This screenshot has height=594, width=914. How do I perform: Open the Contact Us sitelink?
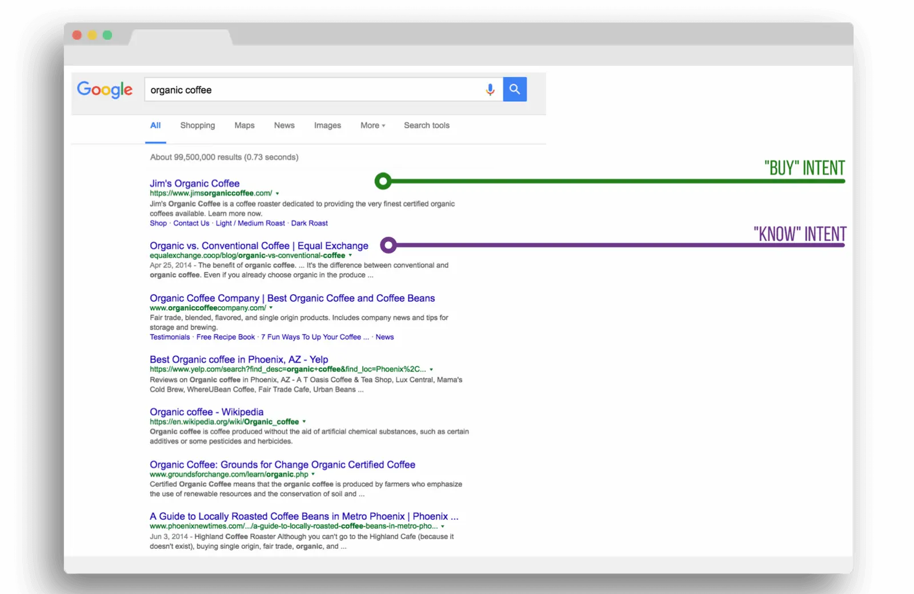pyautogui.click(x=191, y=223)
